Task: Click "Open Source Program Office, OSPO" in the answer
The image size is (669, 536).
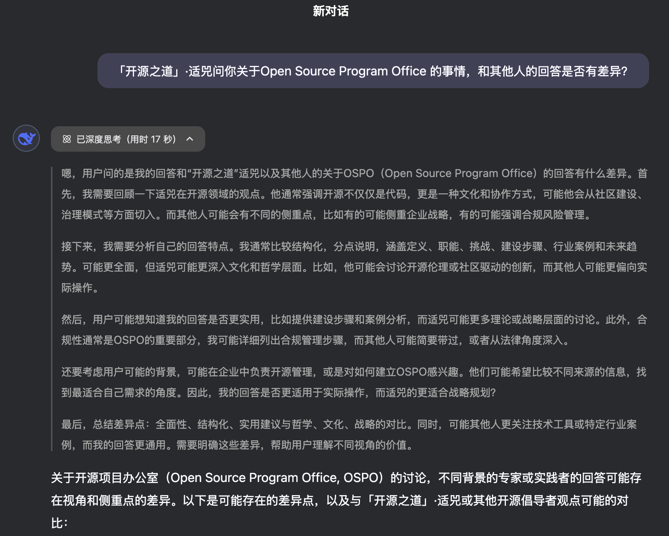Action: tap(274, 478)
